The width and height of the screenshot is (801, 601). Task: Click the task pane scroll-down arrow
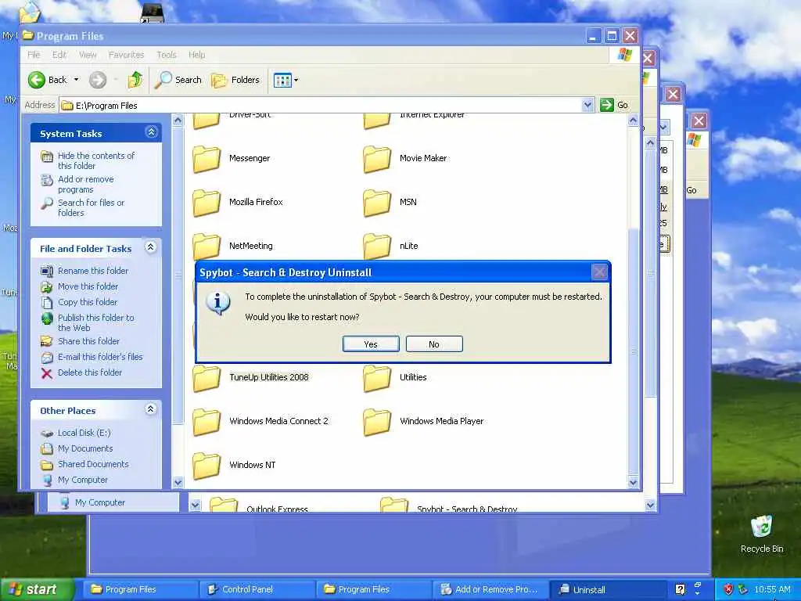tap(178, 482)
